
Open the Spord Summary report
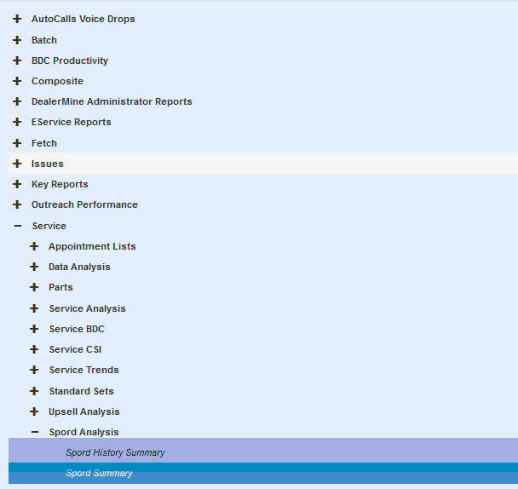(99, 473)
